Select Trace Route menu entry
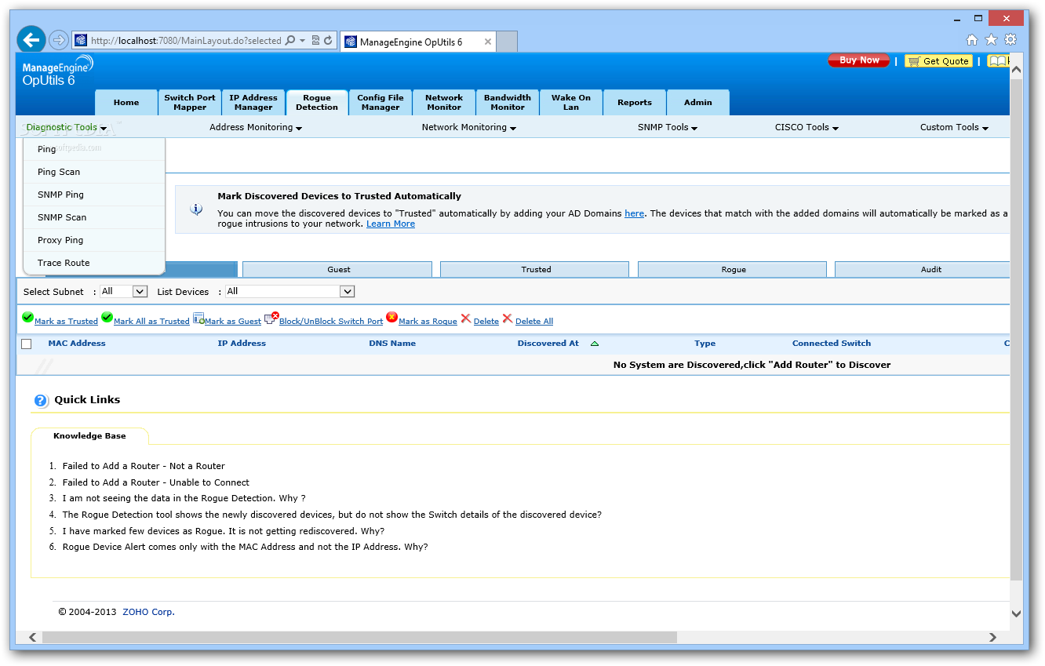Viewport: 1045px width, 666px height. [94, 263]
